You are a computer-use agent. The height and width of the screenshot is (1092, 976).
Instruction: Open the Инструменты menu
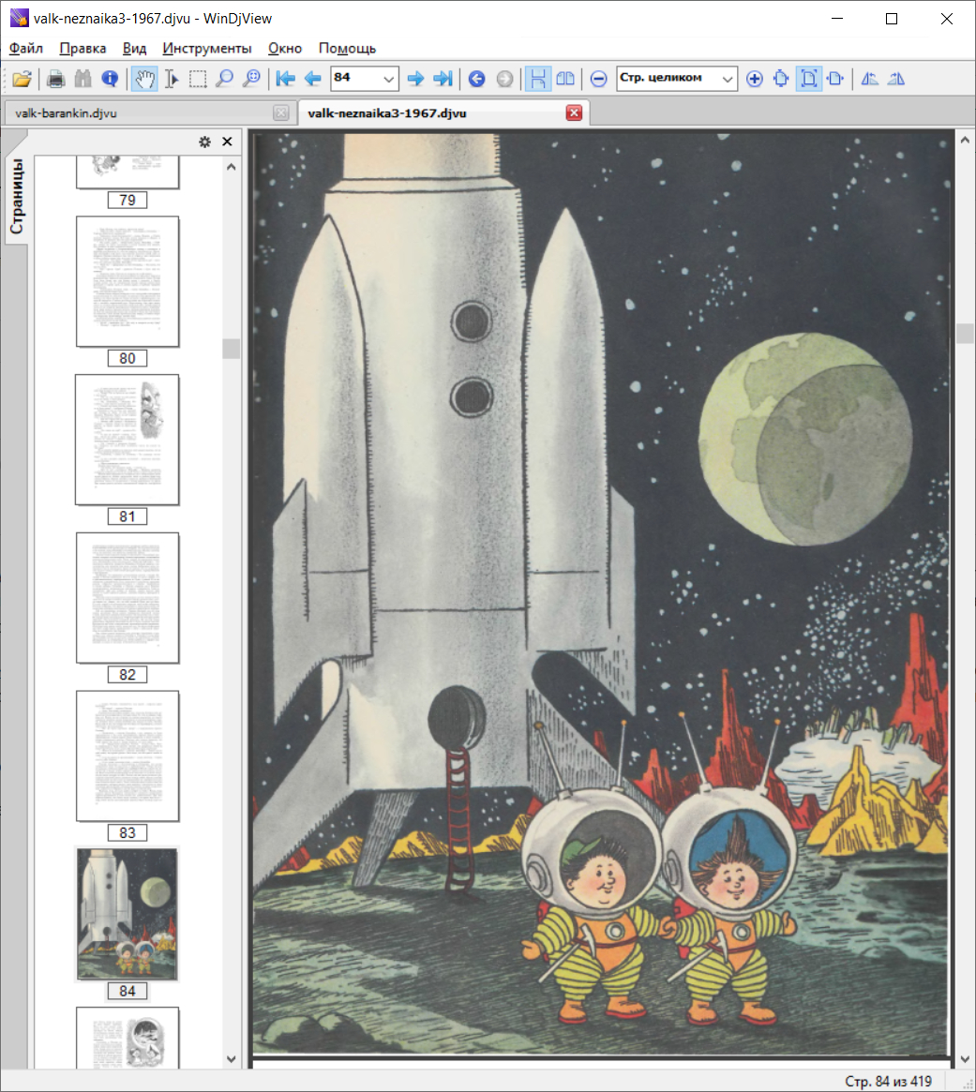(206, 48)
